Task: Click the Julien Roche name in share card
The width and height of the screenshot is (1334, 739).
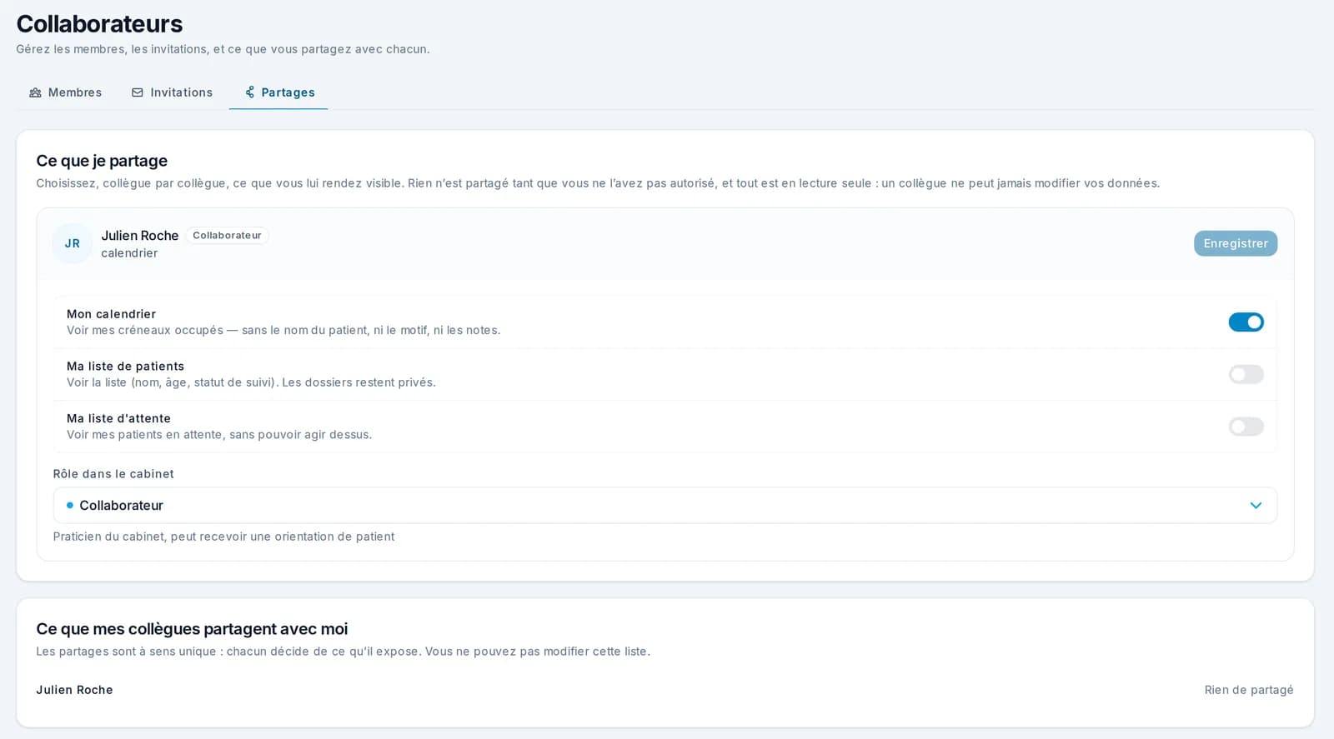Action: (x=140, y=236)
